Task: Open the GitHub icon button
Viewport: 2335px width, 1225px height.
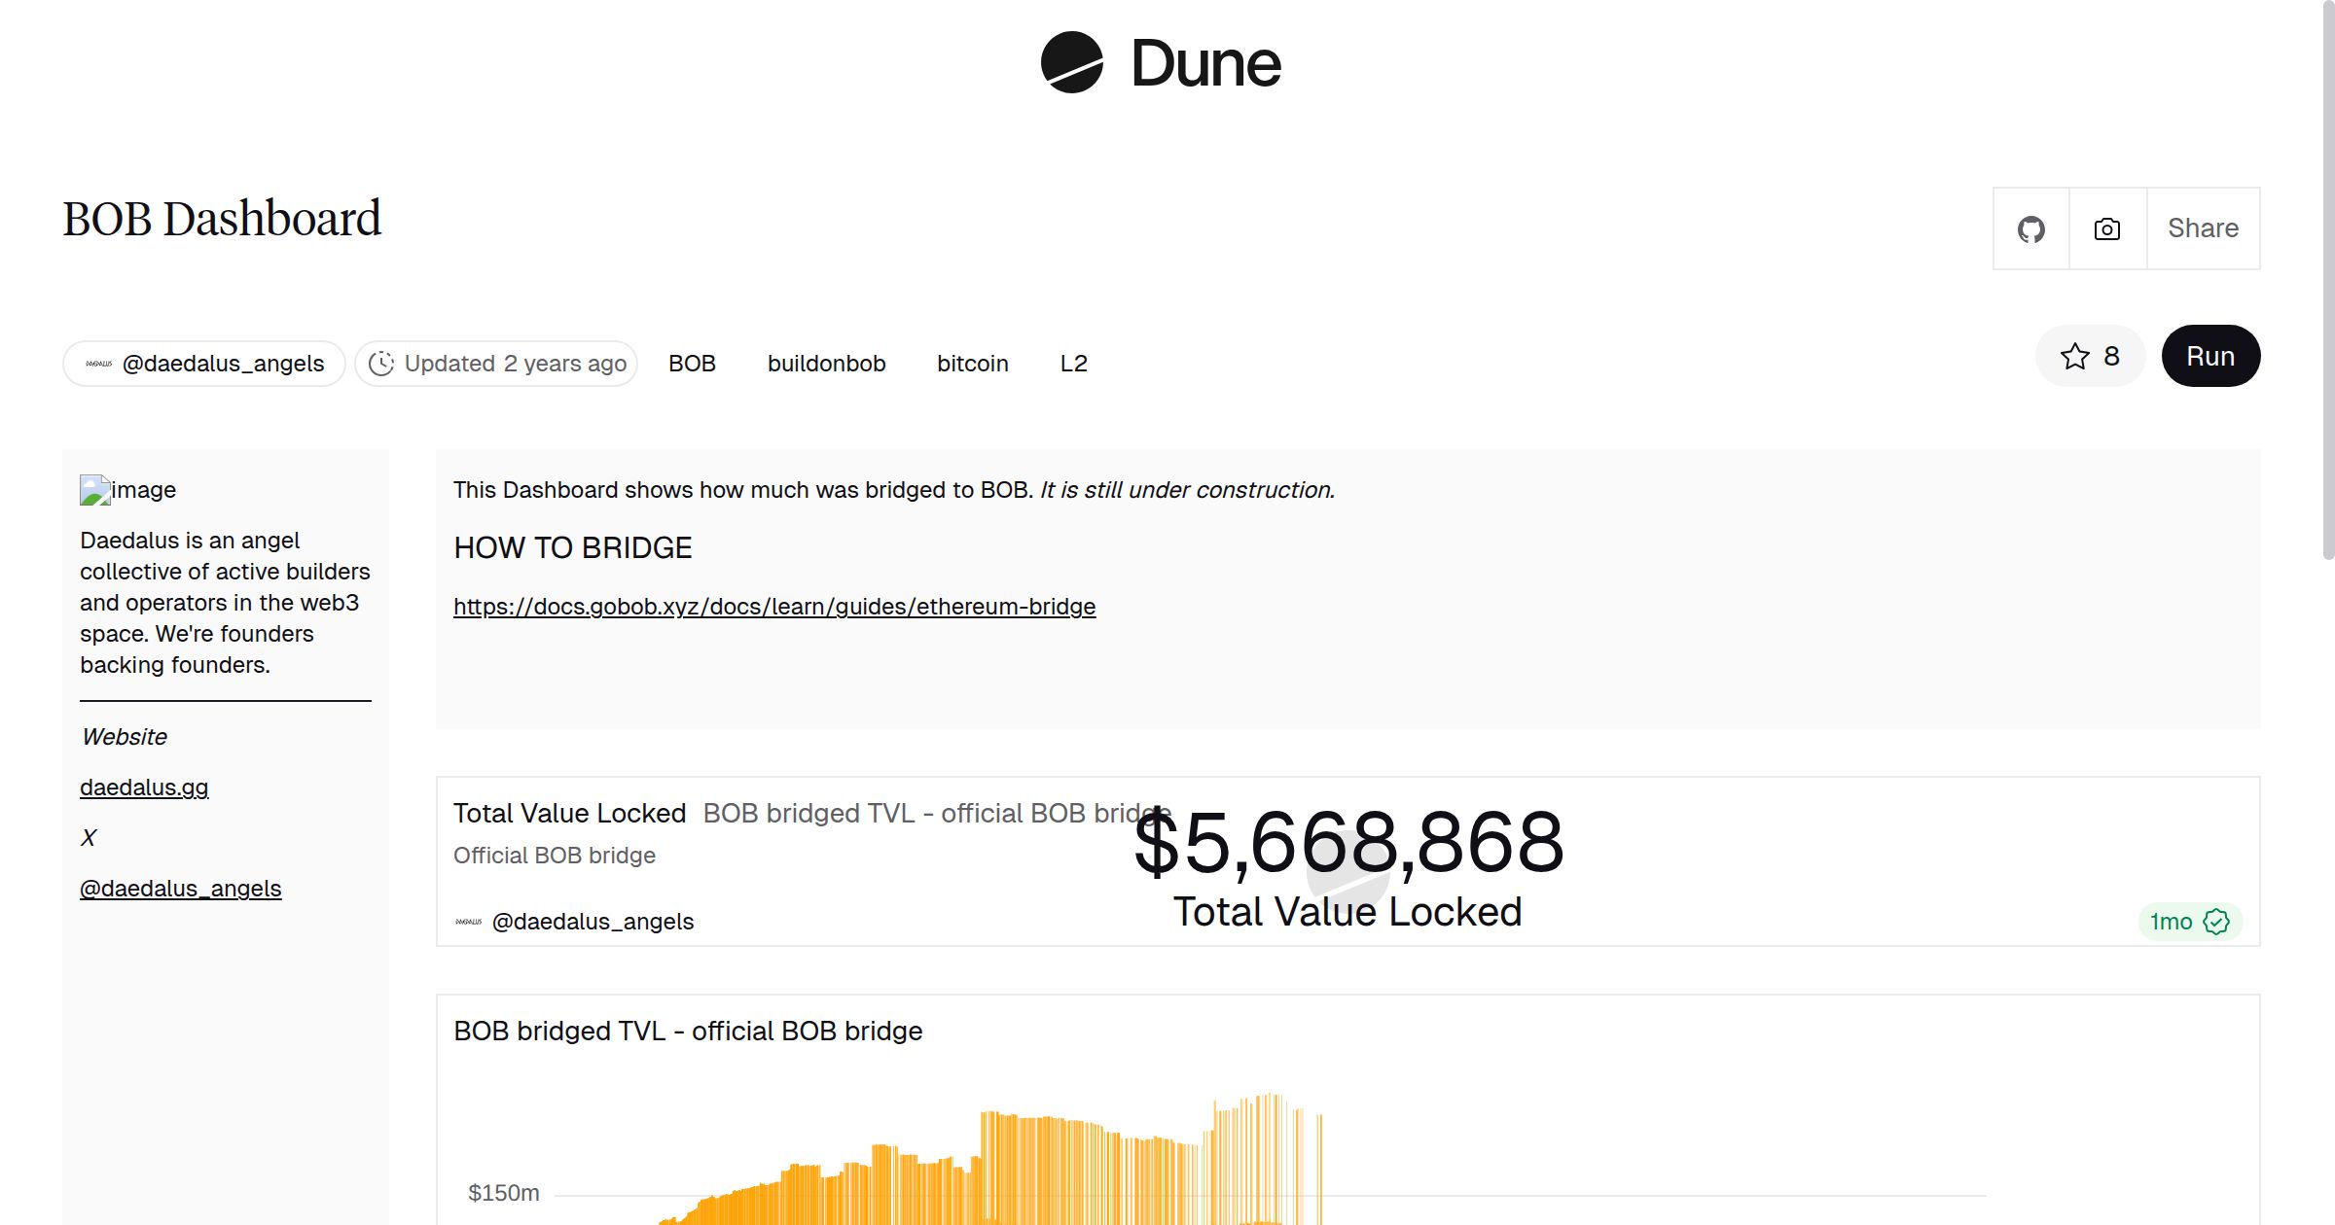Action: (x=2030, y=229)
